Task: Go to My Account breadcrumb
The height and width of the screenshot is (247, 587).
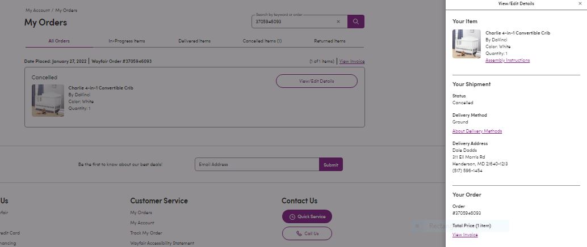Action: tap(37, 10)
